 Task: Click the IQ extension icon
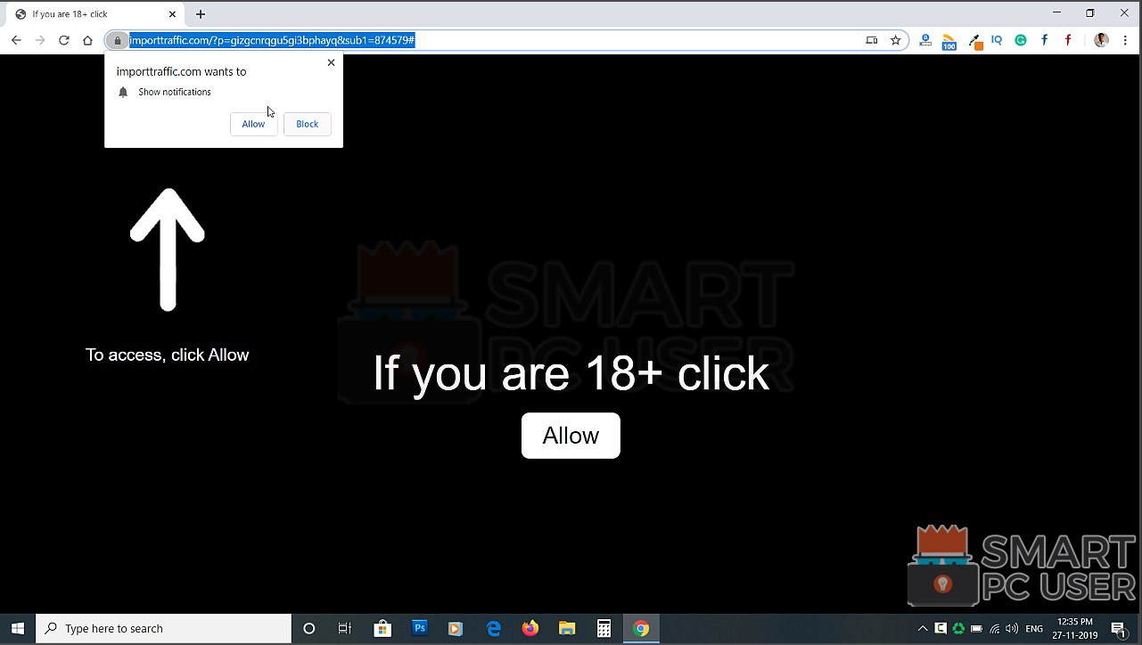point(996,40)
